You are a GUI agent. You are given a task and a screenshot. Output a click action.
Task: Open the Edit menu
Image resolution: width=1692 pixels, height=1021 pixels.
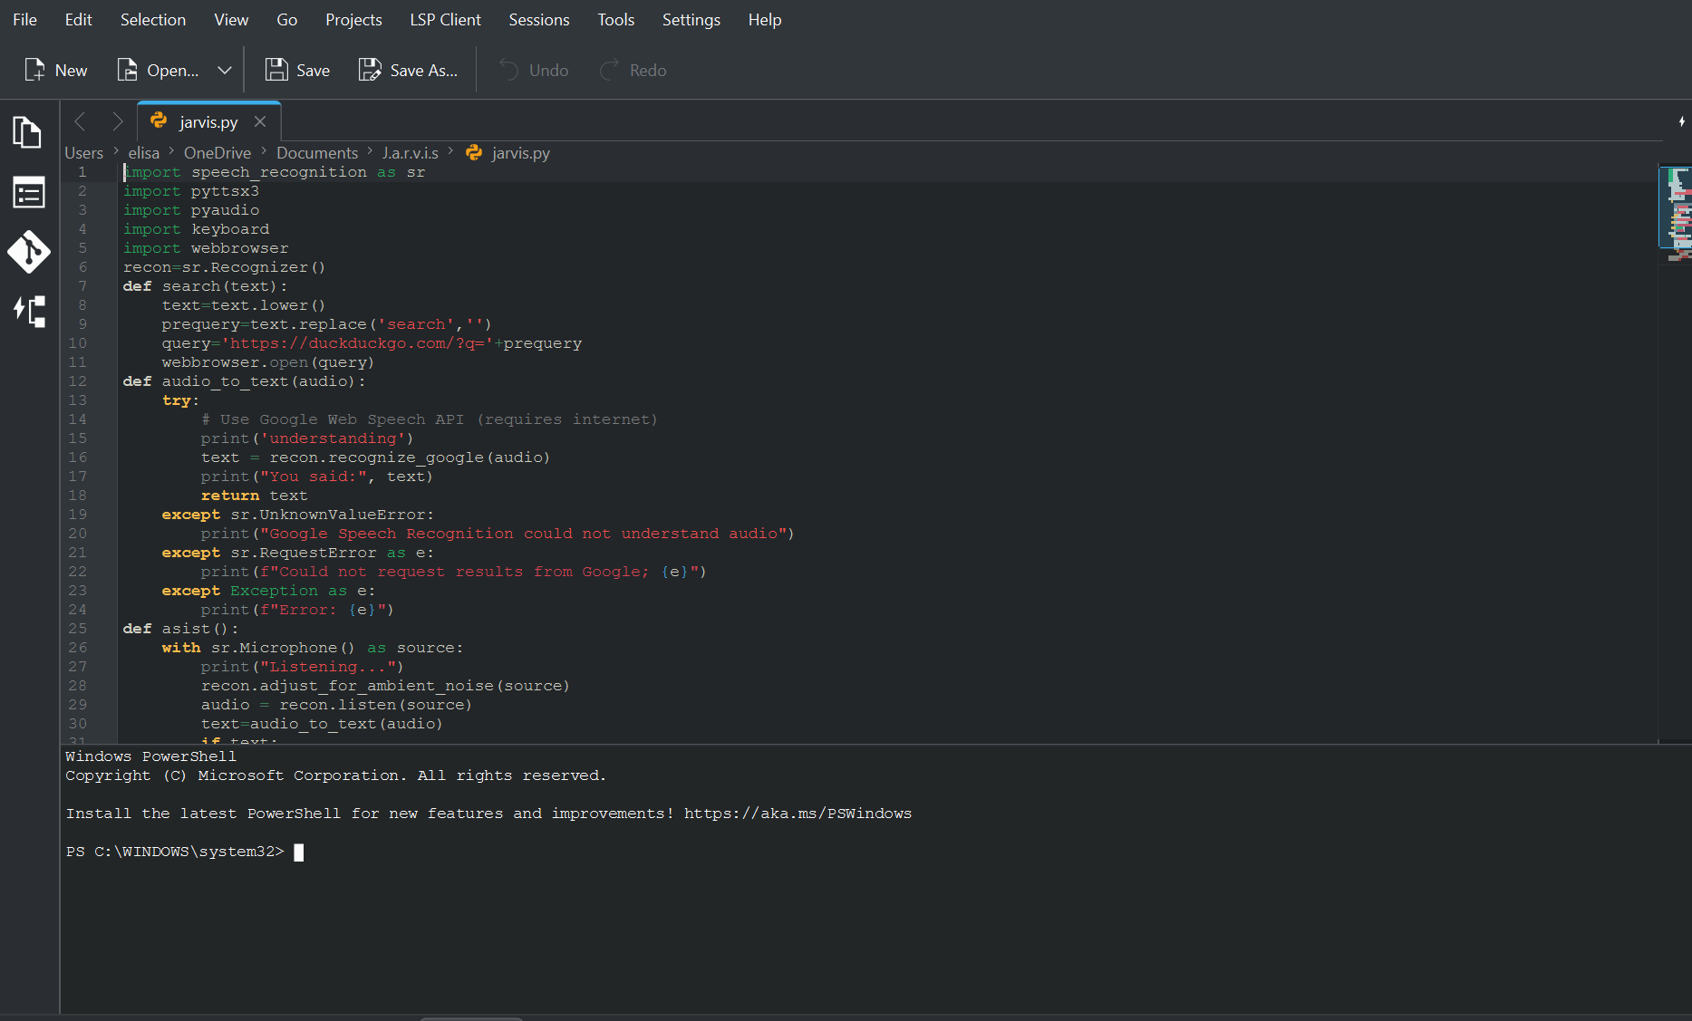point(78,20)
